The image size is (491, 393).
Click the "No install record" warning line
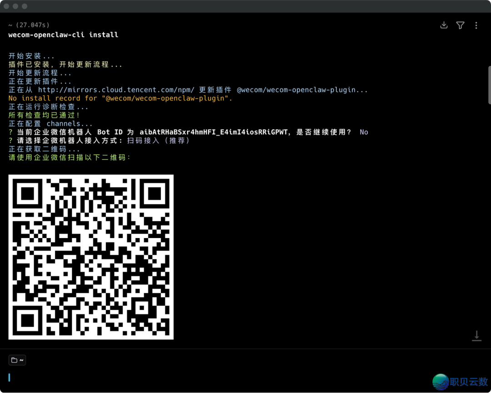click(120, 98)
